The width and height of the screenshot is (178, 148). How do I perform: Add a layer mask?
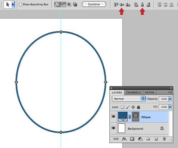point(132,139)
